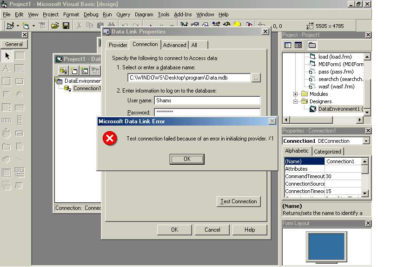Click the Test Connection button
The width and height of the screenshot is (411, 267).
coord(239,201)
